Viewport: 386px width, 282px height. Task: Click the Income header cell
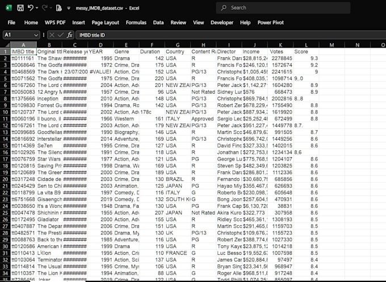tap(254, 52)
